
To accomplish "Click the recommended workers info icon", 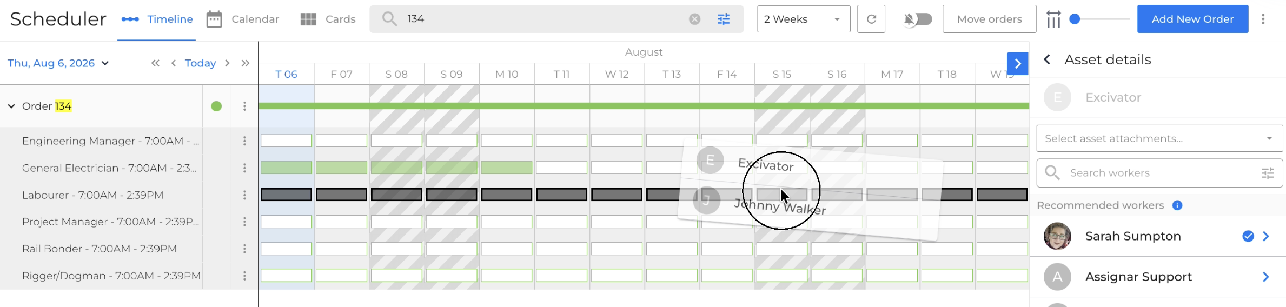I will (1177, 205).
